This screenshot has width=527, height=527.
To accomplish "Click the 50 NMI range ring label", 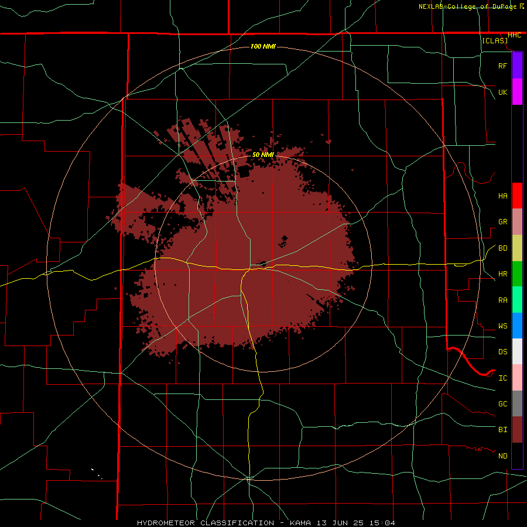I will click(263, 155).
